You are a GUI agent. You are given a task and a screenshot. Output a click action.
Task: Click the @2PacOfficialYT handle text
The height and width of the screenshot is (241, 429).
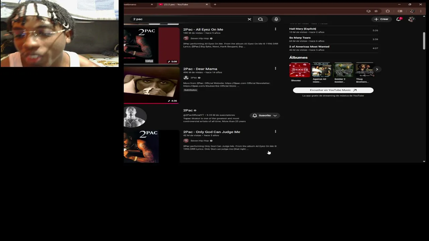(x=193, y=115)
